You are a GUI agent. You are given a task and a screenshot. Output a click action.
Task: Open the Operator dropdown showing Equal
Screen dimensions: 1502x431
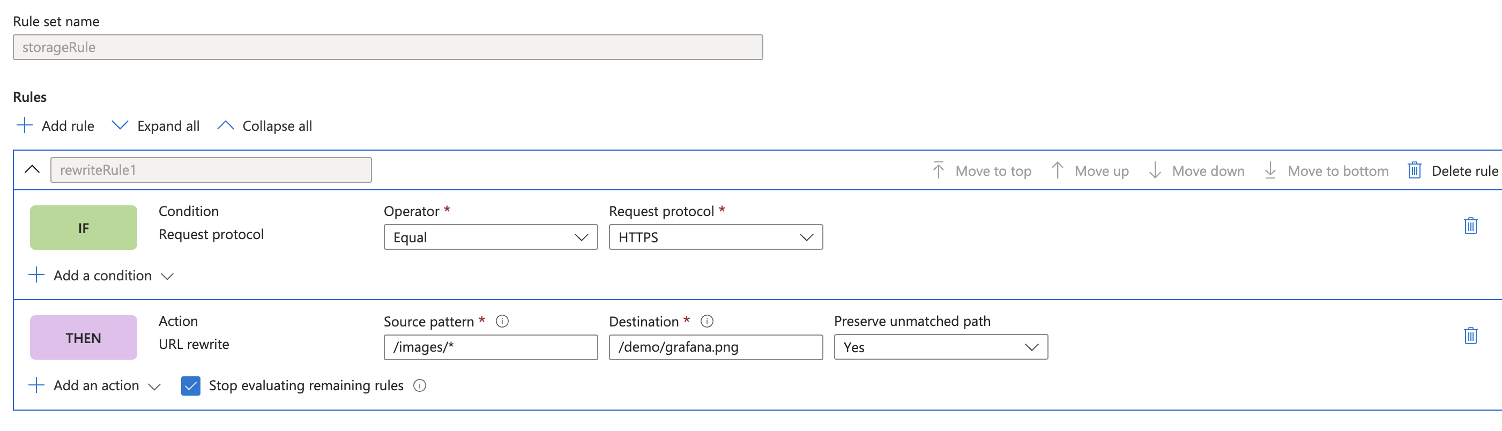490,237
